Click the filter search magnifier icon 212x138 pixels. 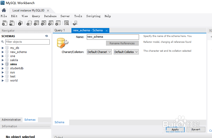click(3, 42)
